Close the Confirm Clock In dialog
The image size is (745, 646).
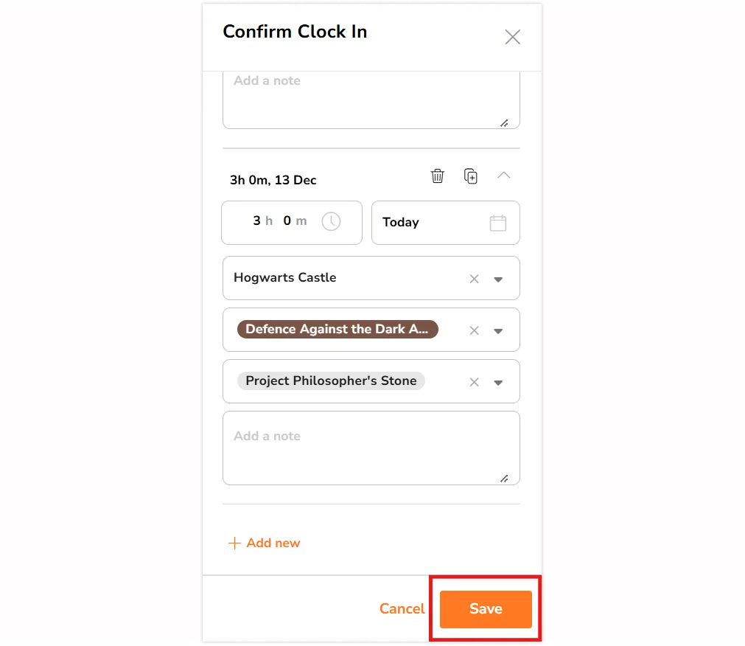coord(513,37)
